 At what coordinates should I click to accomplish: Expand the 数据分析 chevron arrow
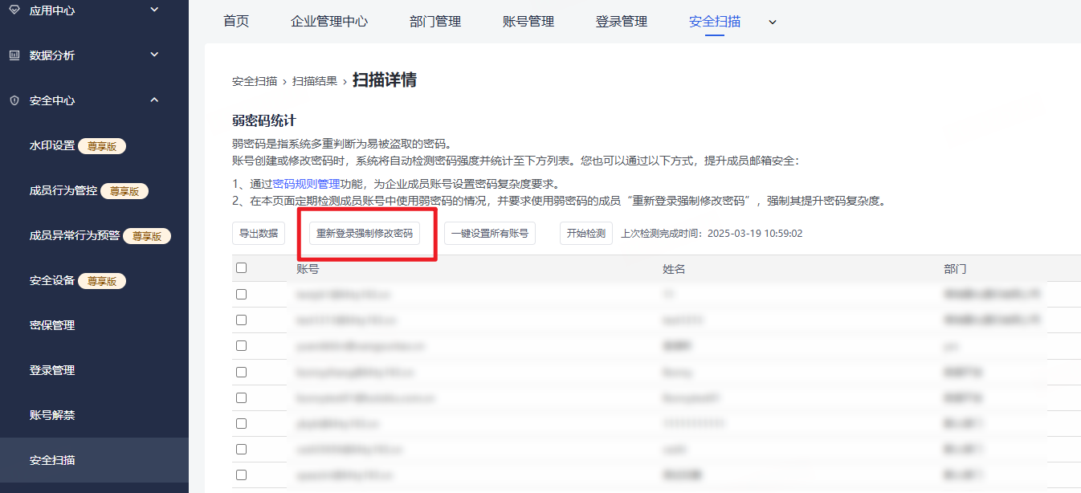coord(155,55)
